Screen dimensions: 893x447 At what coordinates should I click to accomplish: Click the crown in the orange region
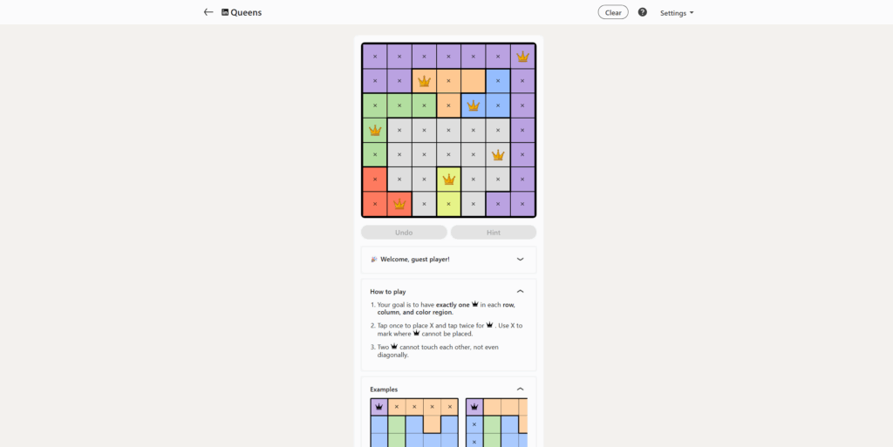(x=424, y=81)
